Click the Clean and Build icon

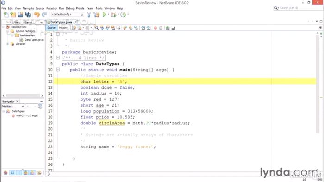pyautogui.click(x=96, y=15)
